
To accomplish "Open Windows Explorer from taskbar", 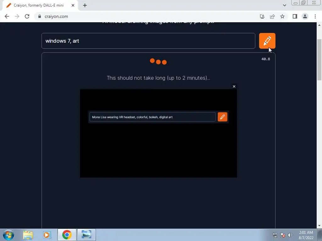I will pyautogui.click(x=28, y=235).
